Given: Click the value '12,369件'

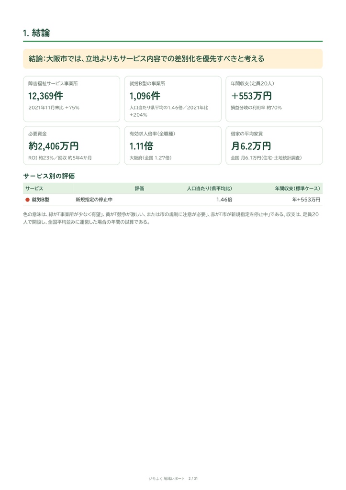Looking at the screenshot, I should point(45,96).
